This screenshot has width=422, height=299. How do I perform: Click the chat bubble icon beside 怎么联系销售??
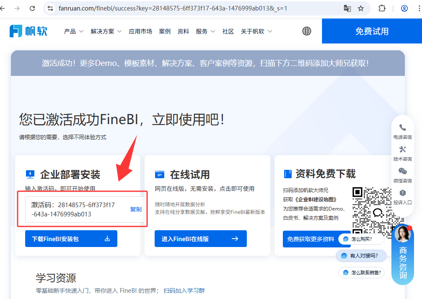click(346, 273)
